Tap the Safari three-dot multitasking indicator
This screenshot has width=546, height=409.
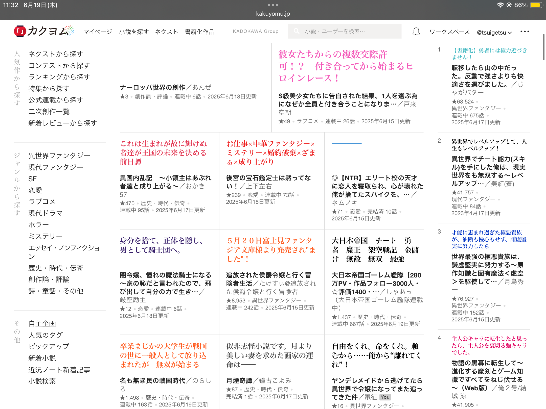273,5
